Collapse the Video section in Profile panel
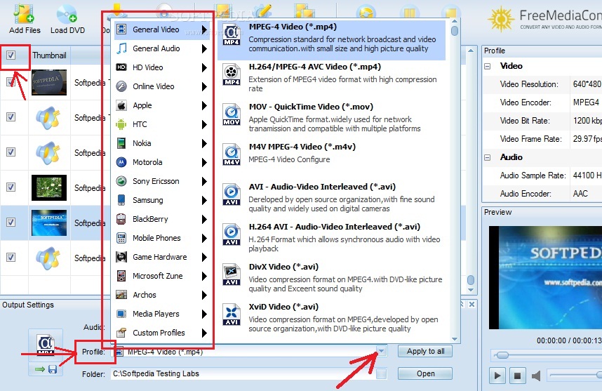This screenshot has width=602, height=391. tap(487, 66)
